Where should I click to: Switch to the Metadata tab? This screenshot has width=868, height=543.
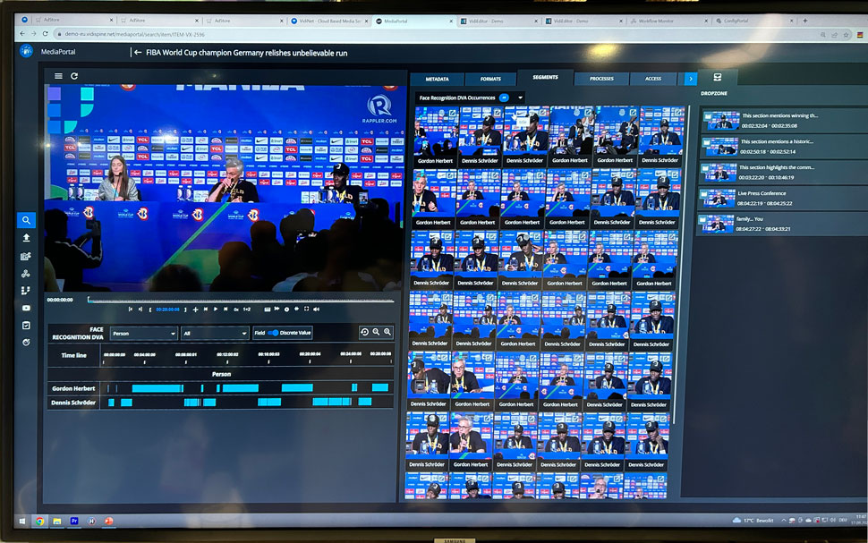[x=437, y=79]
